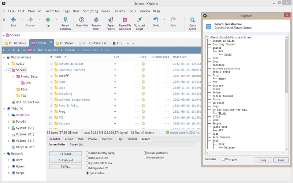Go back with the Back toolbar arrow
Screen dimensions: 293x183
click(x=13, y=20)
